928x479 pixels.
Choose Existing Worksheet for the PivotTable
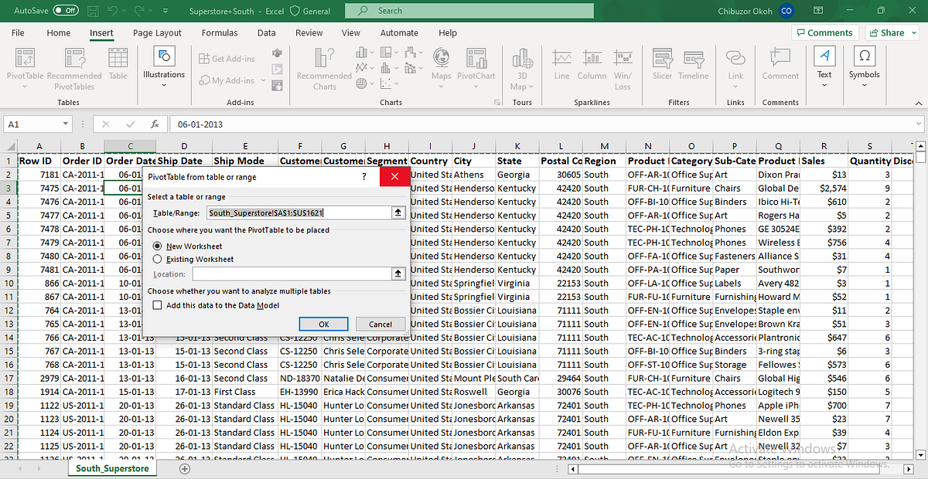(x=157, y=258)
